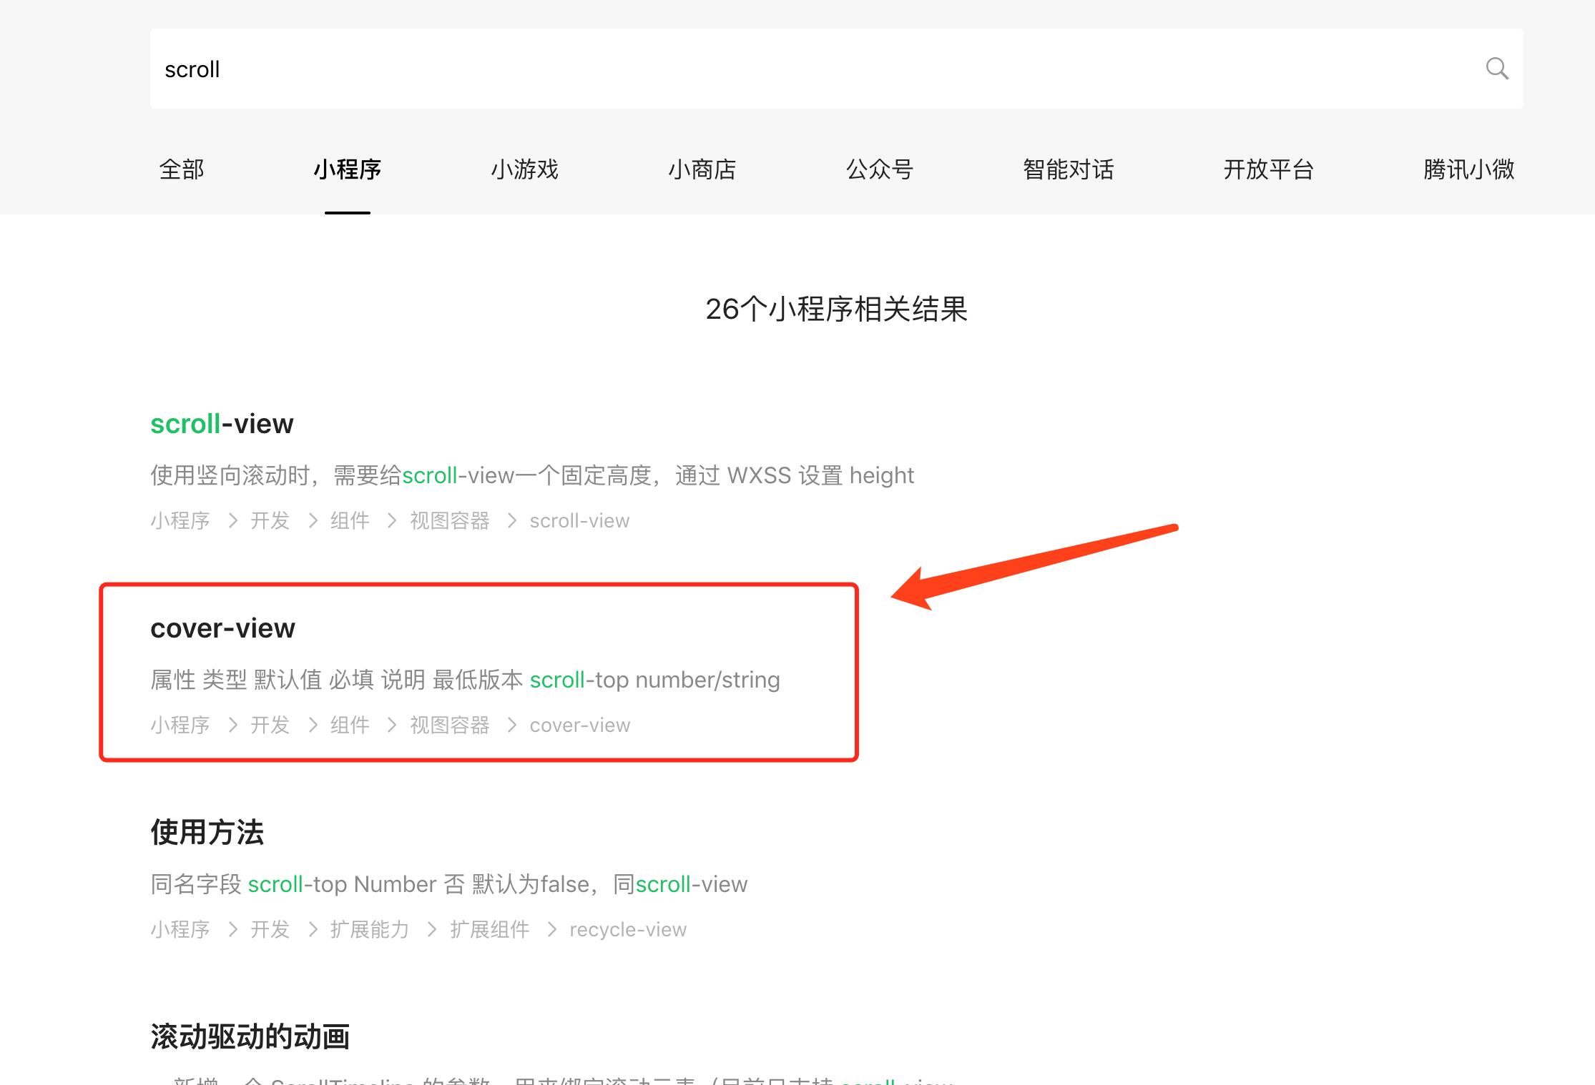The image size is (1595, 1085).
Task: Click 扩展能力 breadcrumb in 使用方法 result
Action: pos(369,929)
